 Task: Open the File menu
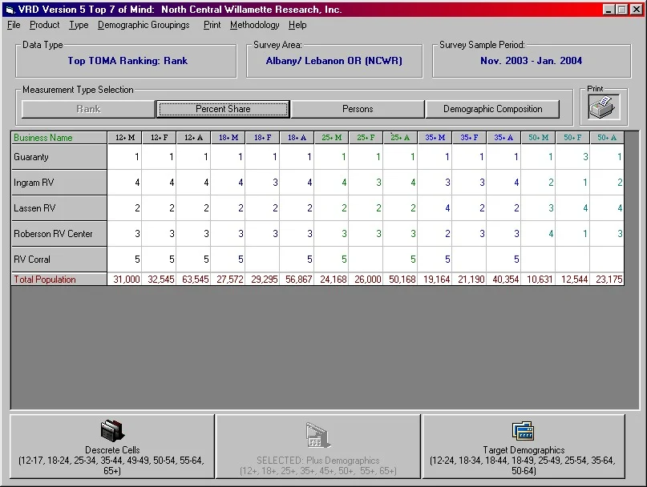[x=14, y=25]
